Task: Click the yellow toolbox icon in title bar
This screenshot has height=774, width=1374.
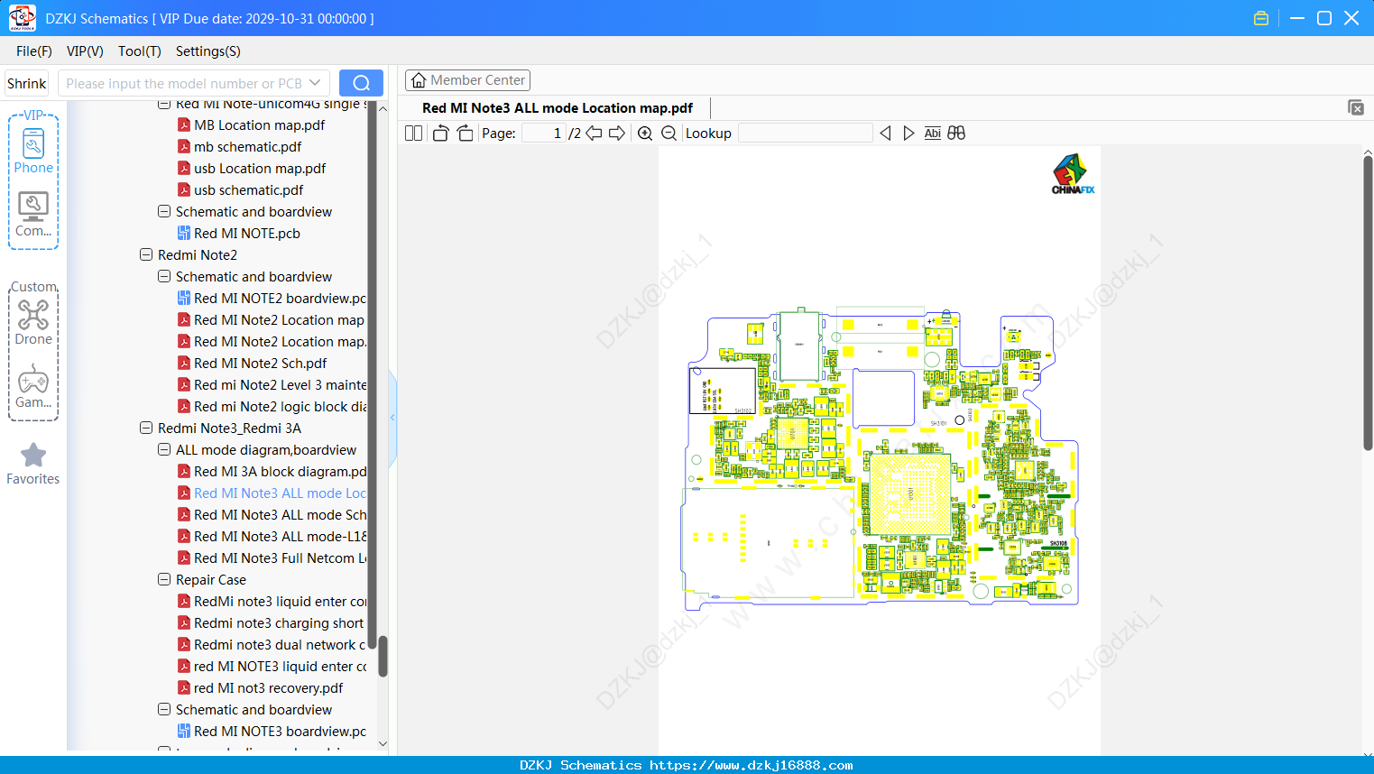Action: pos(1261,18)
